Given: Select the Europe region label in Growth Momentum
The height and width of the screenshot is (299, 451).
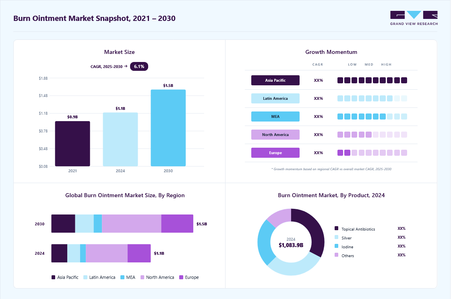Looking at the screenshot, I should 275,153.
